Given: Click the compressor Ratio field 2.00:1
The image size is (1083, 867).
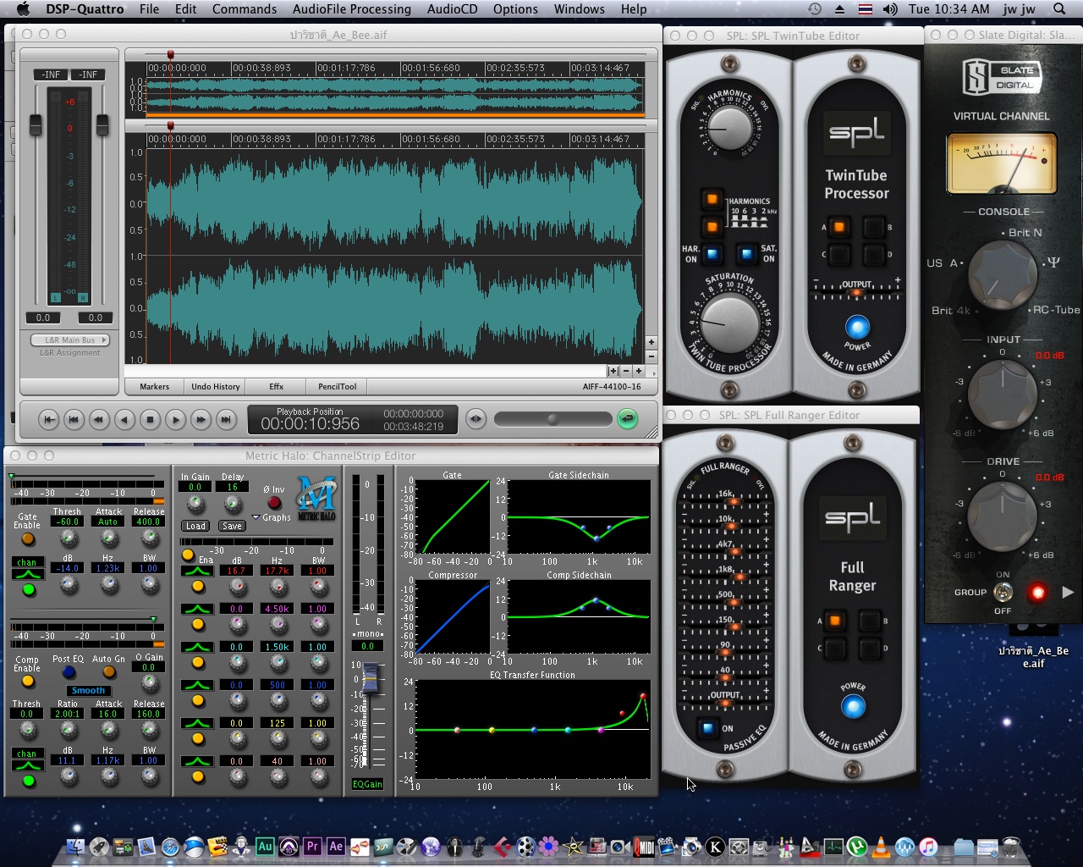Looking at the screenshot, I should [67, 714].
